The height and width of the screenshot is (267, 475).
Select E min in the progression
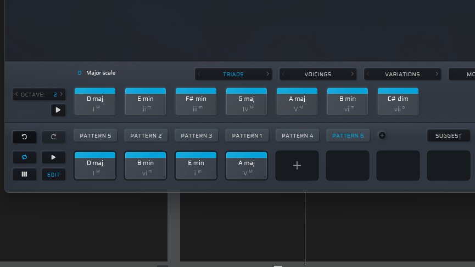coord(196,166)
